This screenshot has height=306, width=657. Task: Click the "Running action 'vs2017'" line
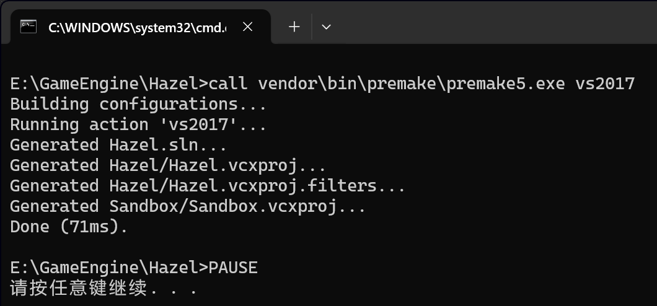coord(138,124)
